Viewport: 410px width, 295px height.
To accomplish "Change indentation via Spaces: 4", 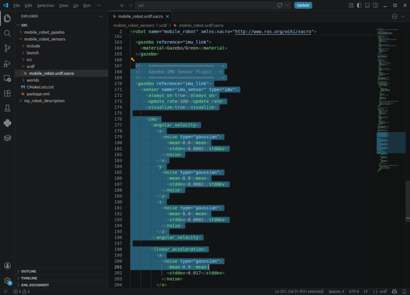I will [x=336, y=291].
